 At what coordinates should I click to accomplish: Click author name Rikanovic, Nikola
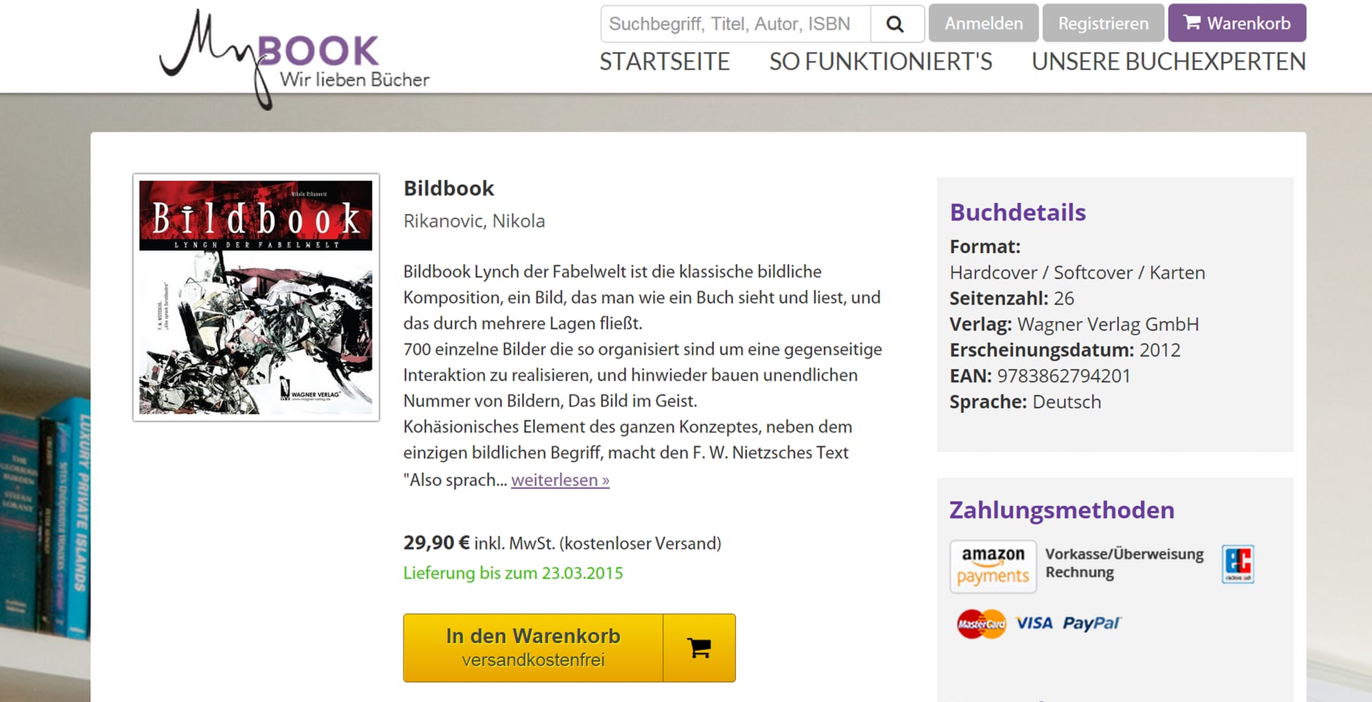click(474, 221)
